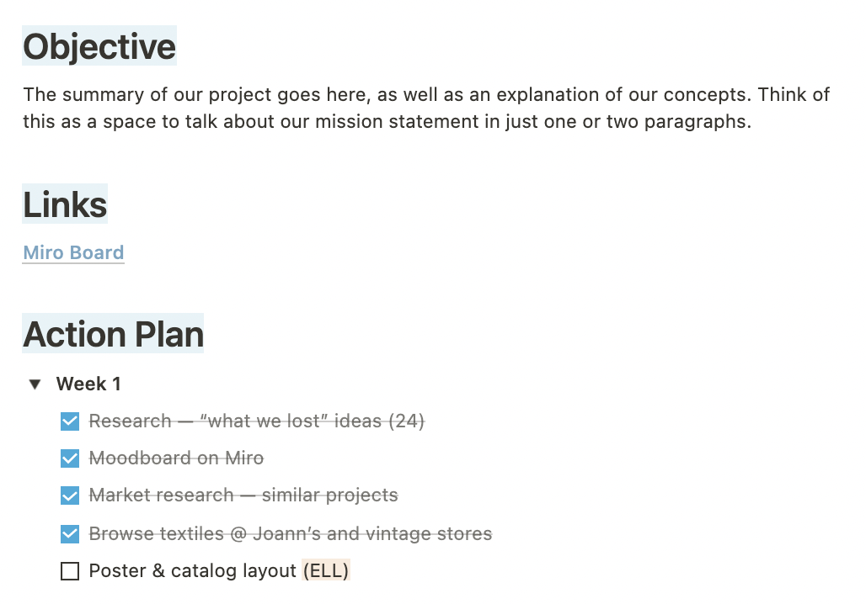
Task: Click the "(24)" count in first to-do
Action: [x=405, y=421]
